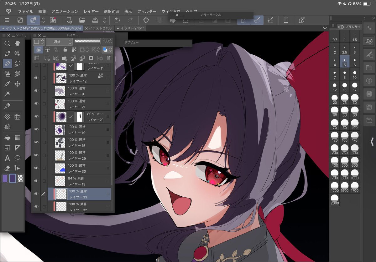The height and width of the screenshot is (262, 376).
Task: Click the Undo arrow in command bar
Action: [x=117, y=20]
